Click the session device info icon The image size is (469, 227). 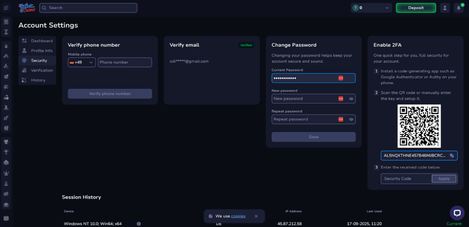(138, 224)
